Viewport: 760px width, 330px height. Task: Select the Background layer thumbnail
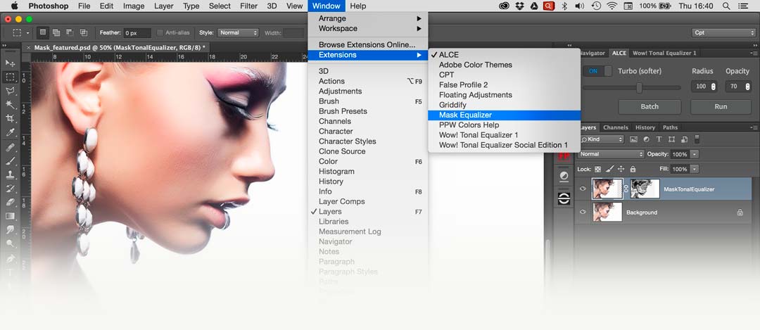[607, 212]
